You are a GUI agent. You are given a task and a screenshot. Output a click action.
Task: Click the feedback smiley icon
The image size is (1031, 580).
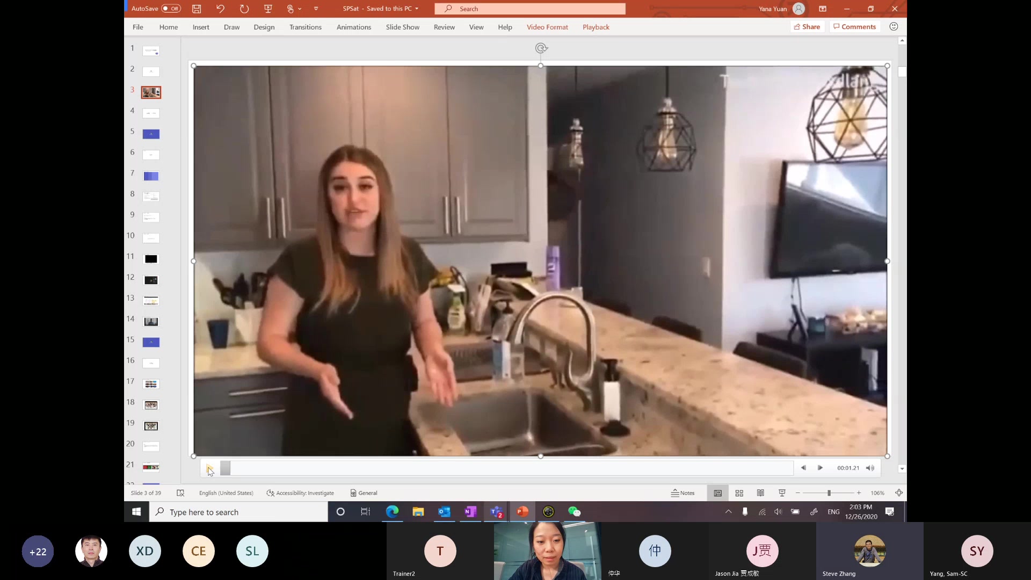(894, 26)
